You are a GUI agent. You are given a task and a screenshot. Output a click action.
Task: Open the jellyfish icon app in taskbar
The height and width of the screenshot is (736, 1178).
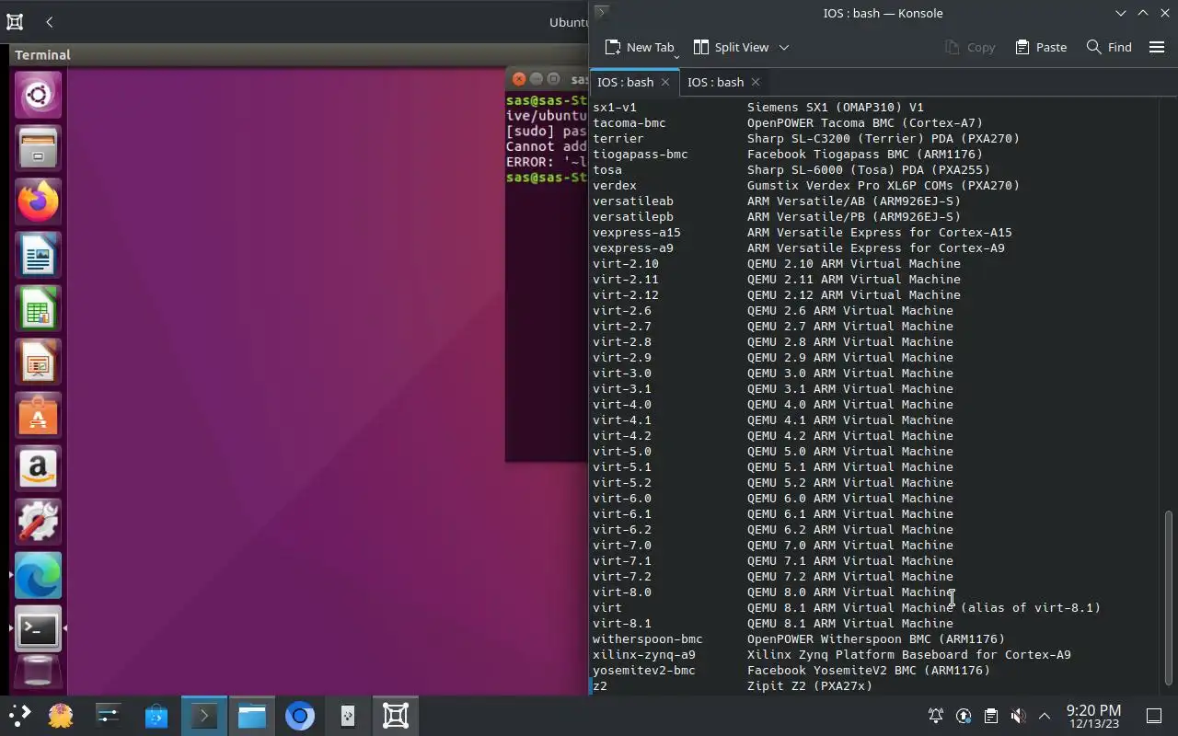tap(61, 716)
